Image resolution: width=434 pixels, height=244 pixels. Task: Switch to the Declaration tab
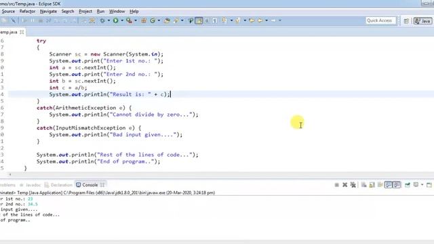pos(58,185)
